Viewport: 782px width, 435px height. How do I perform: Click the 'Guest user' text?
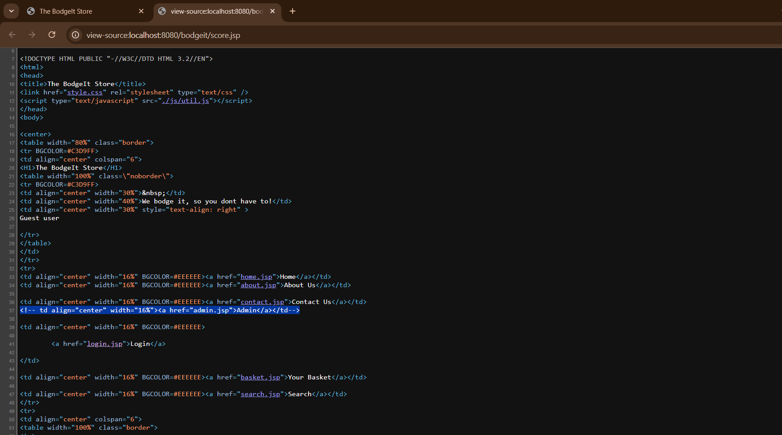pos(39,218)
